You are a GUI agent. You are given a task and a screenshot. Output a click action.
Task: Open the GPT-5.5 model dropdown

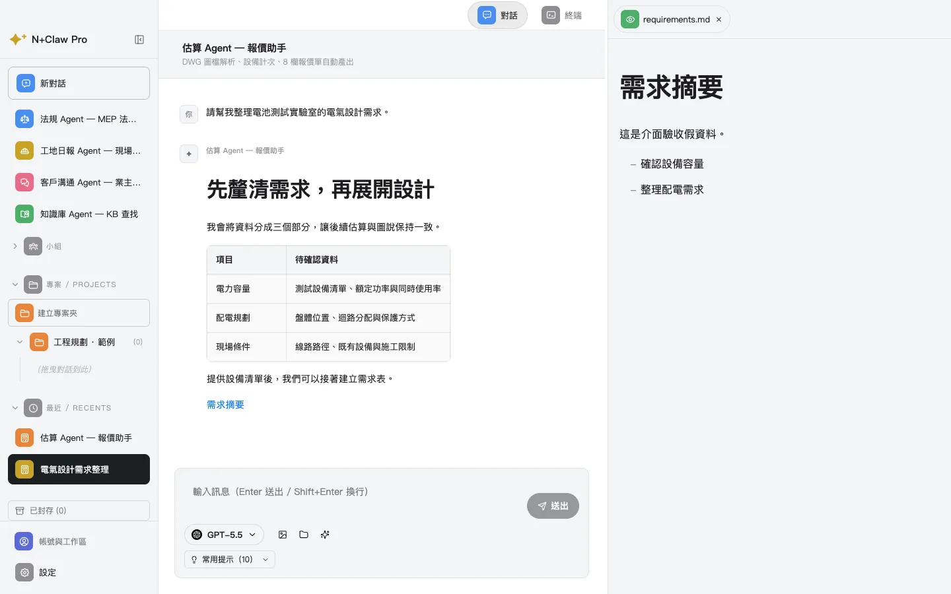coord(224,535)
